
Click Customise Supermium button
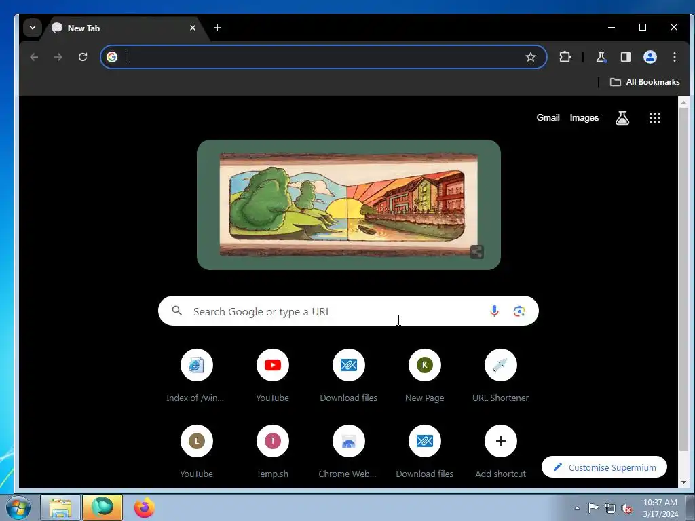point(604,467)
